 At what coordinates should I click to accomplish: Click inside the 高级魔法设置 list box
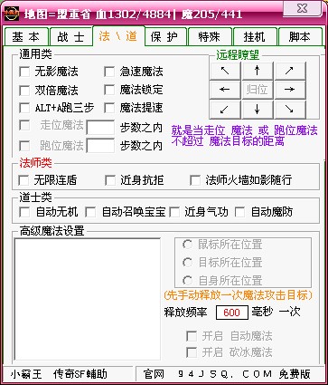tap(87, 299)
